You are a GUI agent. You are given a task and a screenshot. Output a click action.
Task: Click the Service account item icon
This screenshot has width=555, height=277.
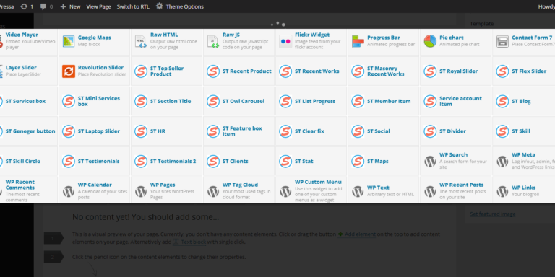click(430, 101)
